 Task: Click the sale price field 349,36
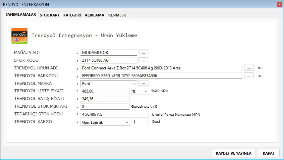click(105, 99)
